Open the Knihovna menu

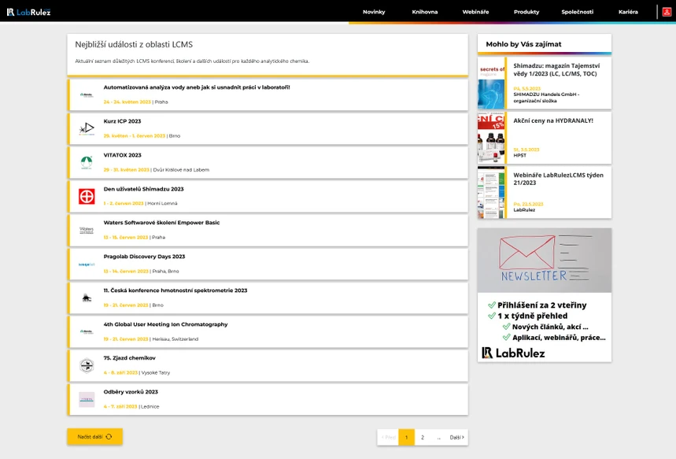[x=425, y=12]
